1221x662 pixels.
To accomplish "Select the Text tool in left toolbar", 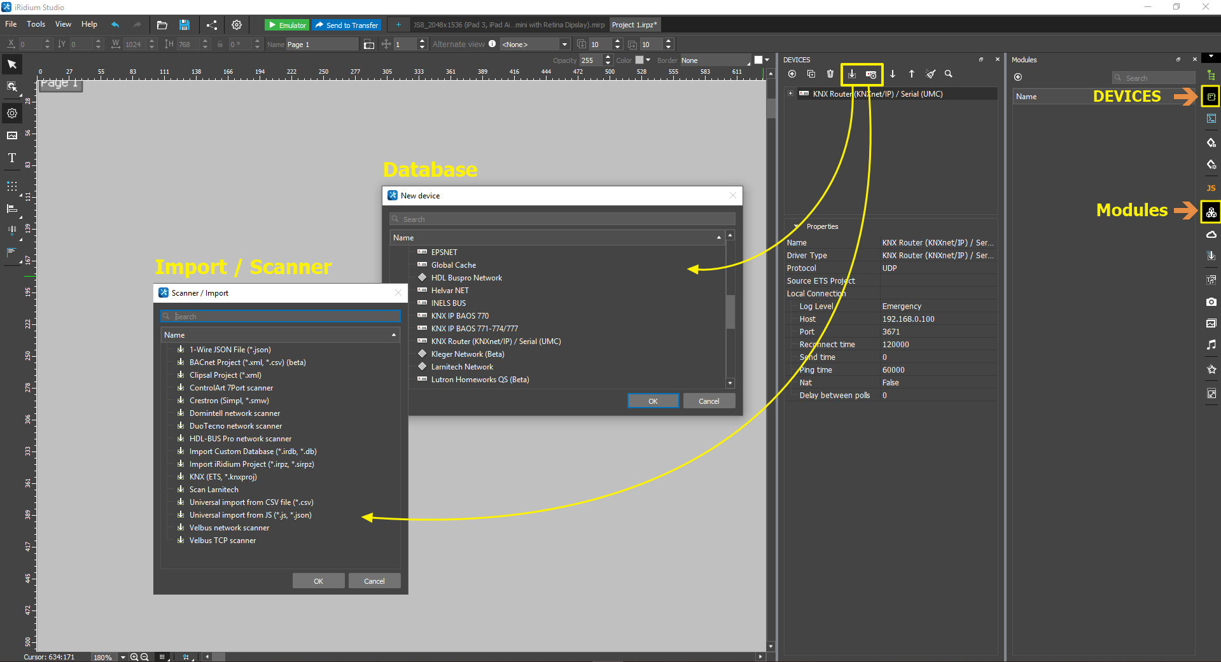I will [12, 158].
